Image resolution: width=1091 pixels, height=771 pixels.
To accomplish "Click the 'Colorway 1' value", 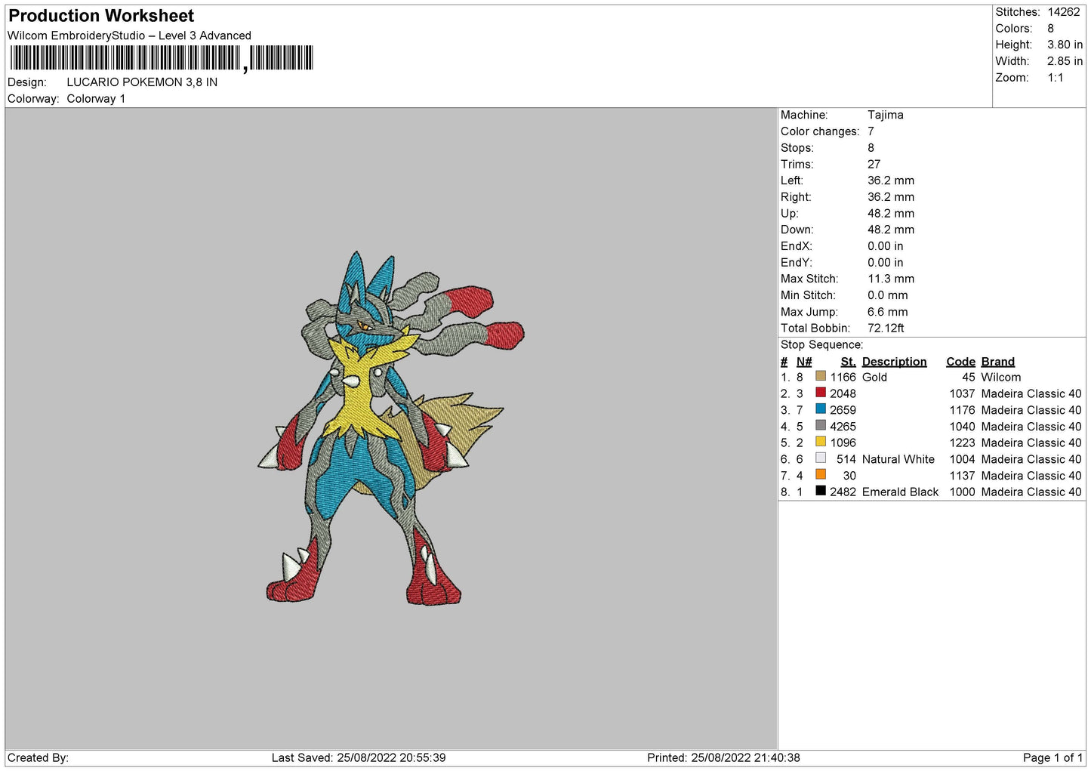I will point(96,99).
